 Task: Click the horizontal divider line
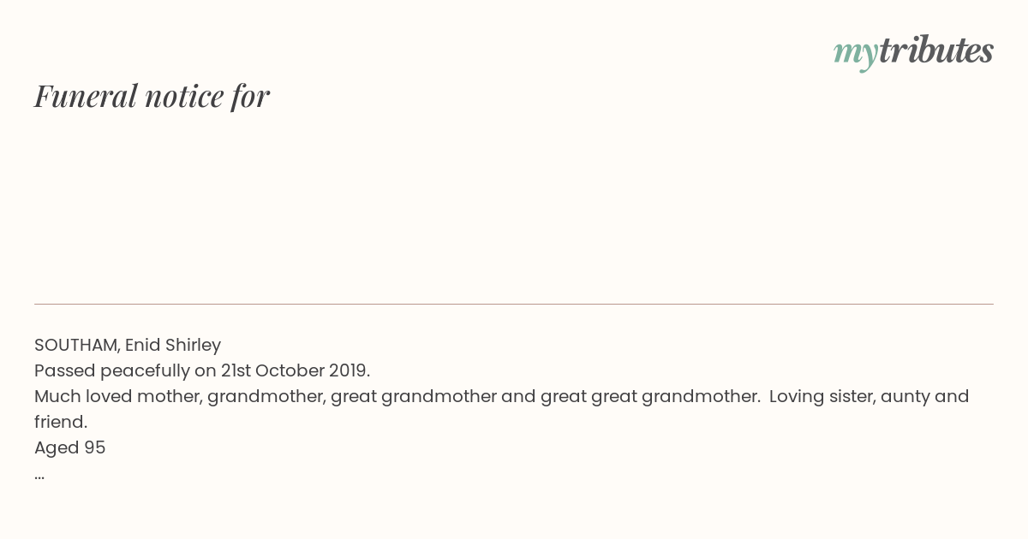(514, 304)
